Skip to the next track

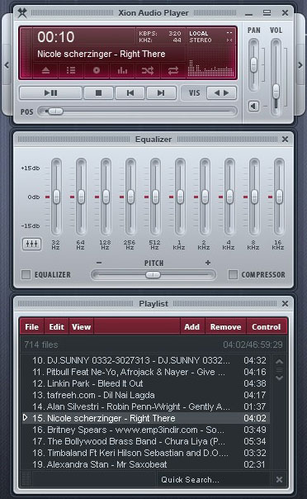click(161, 93)
